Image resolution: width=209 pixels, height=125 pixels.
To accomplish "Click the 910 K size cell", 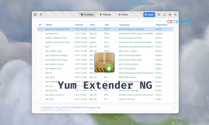I will [106, 34].
